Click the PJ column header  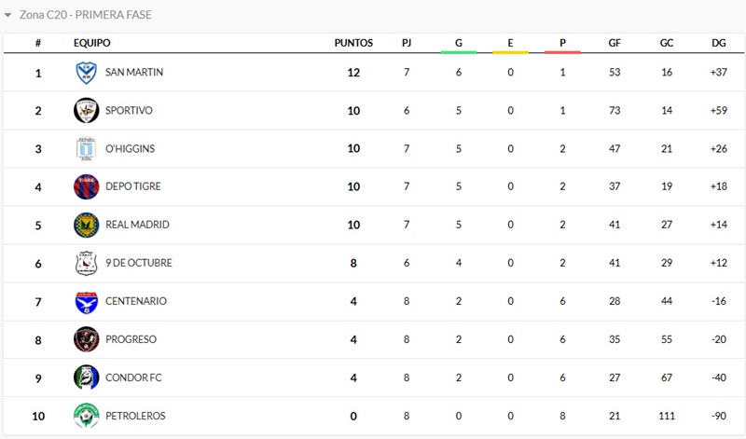(407, 43)
